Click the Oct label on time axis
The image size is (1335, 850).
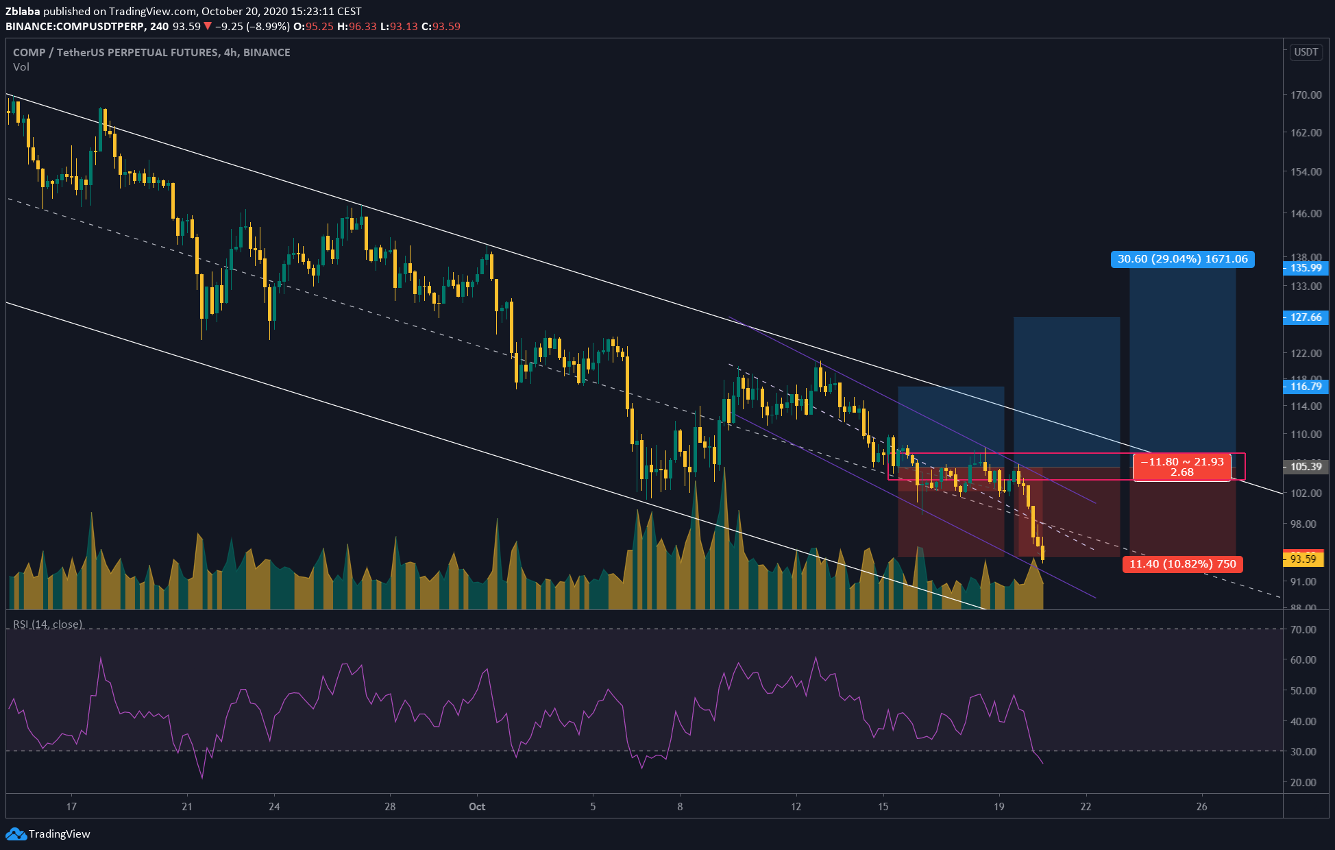(477, 807)
